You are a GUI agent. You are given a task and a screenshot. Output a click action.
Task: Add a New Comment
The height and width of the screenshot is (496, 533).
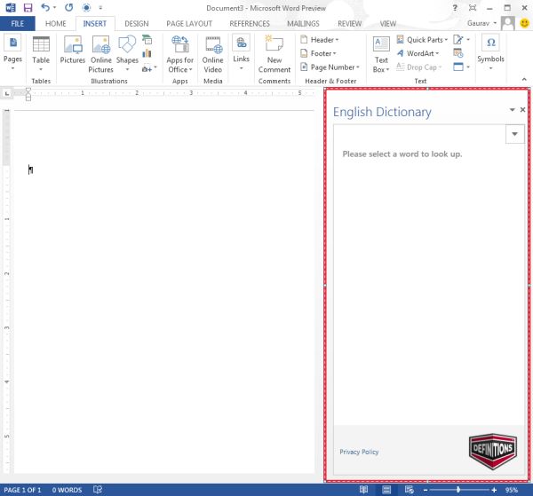click(274, 54)
